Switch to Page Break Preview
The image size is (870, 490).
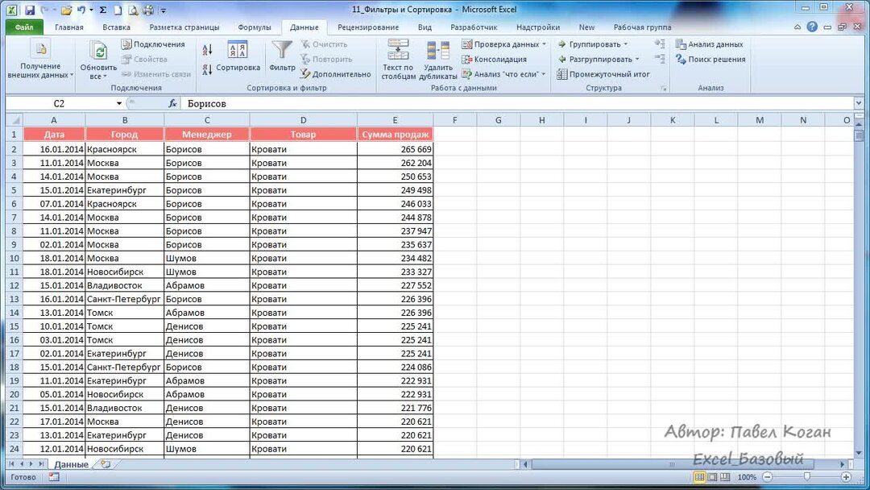725,476
